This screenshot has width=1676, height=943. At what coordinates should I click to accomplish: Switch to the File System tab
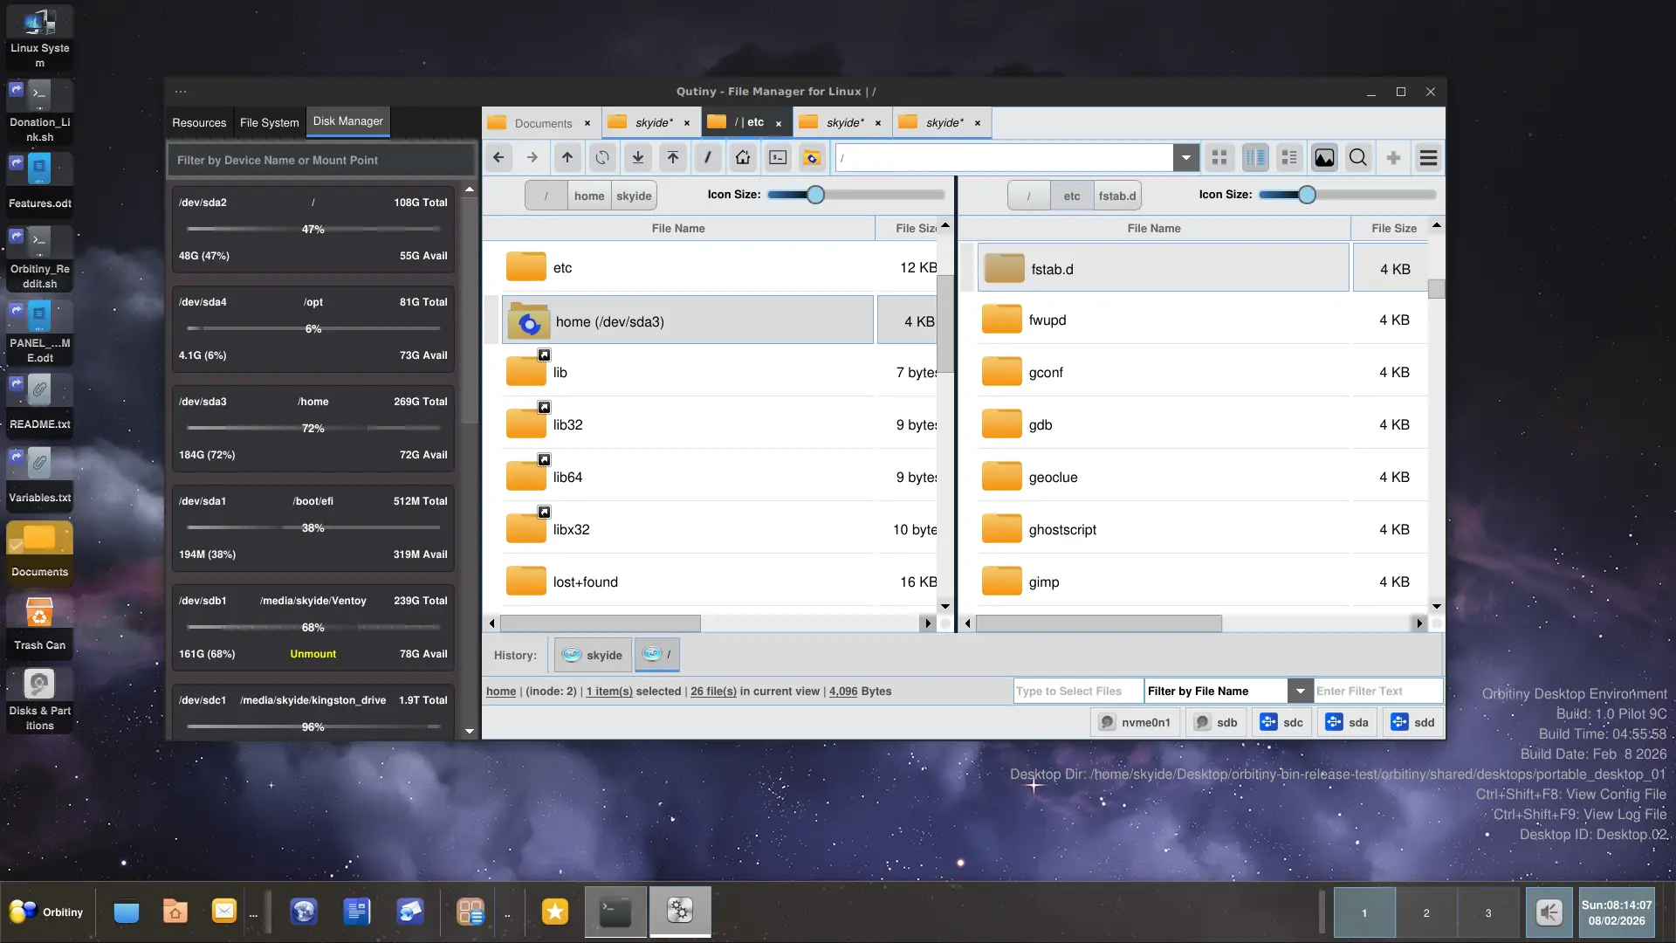click(269, 123)
